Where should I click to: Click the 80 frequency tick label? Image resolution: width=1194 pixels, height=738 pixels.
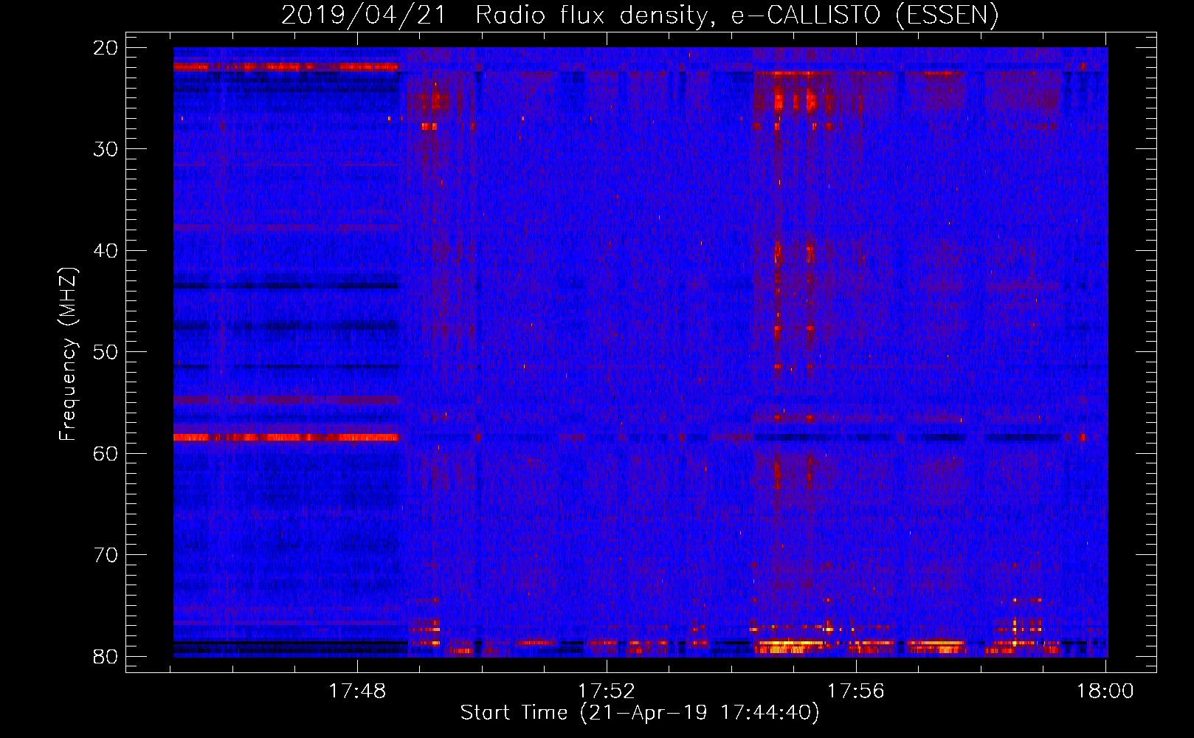(x=106, y=656)
